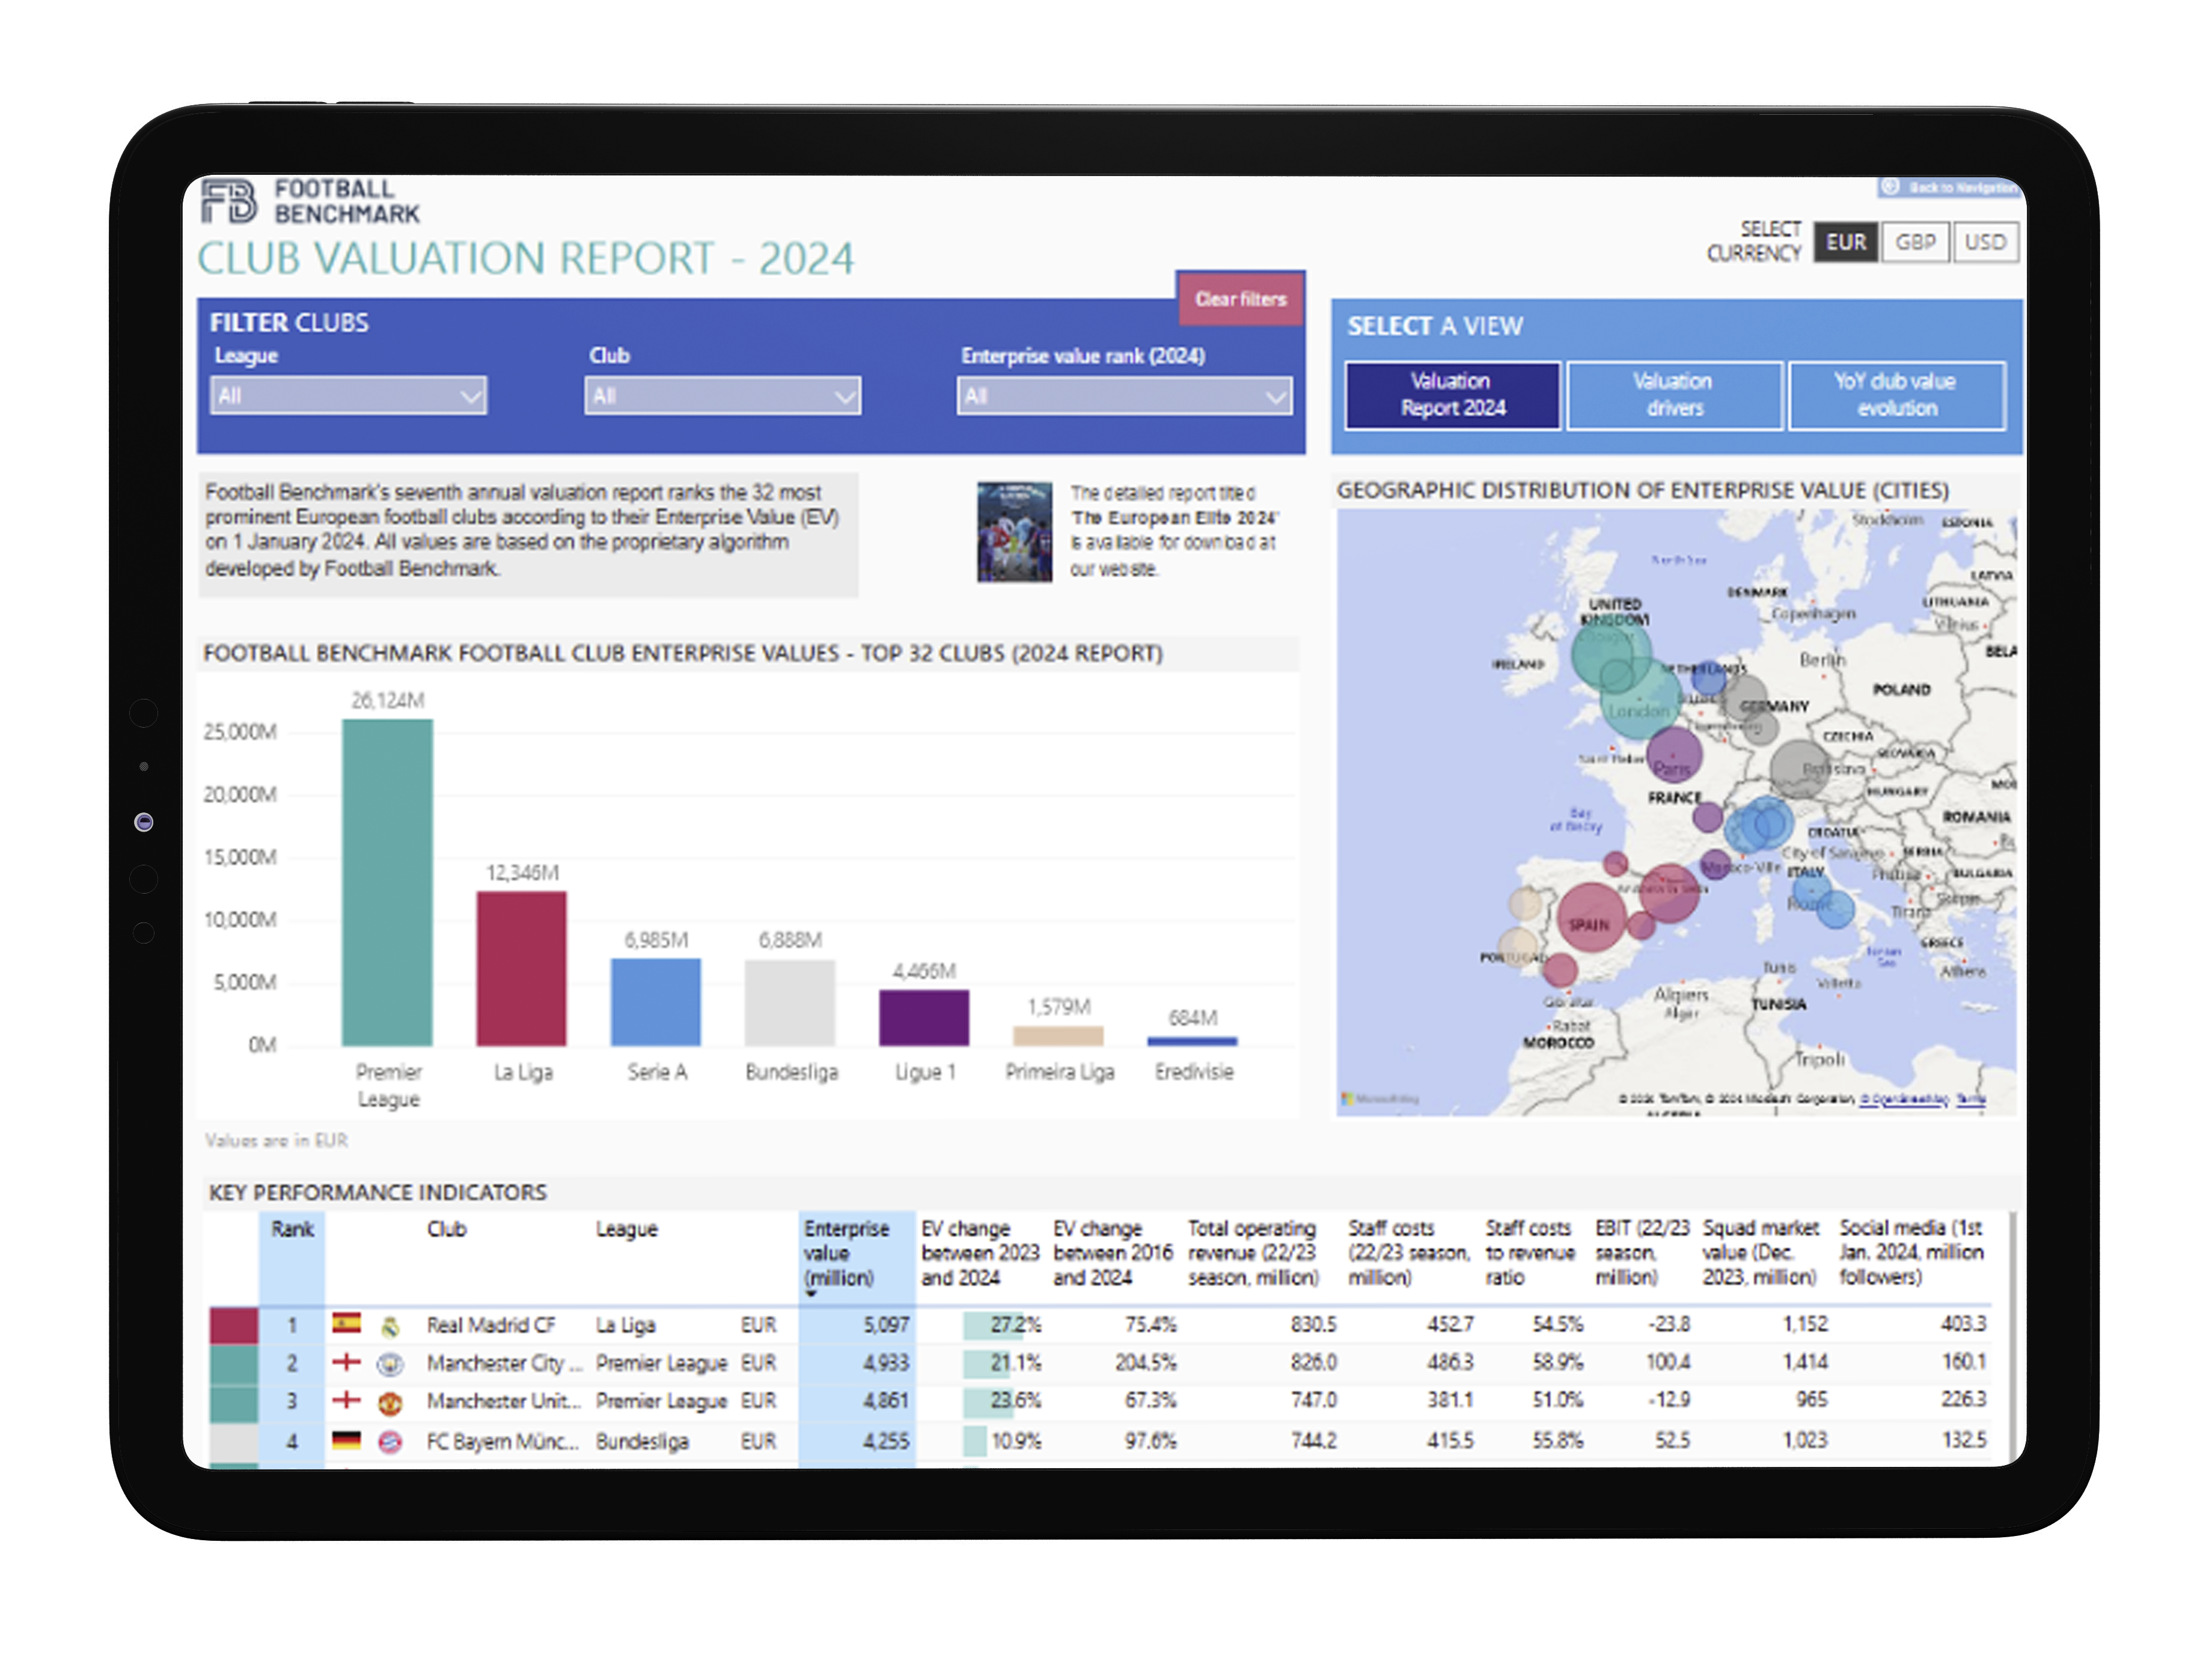Image resolution: width=2212 pixels, height=1655 pixels.
Task: Click Real Madrid club crest icon
Action: pyautogui.click(x=390, y=1326)
